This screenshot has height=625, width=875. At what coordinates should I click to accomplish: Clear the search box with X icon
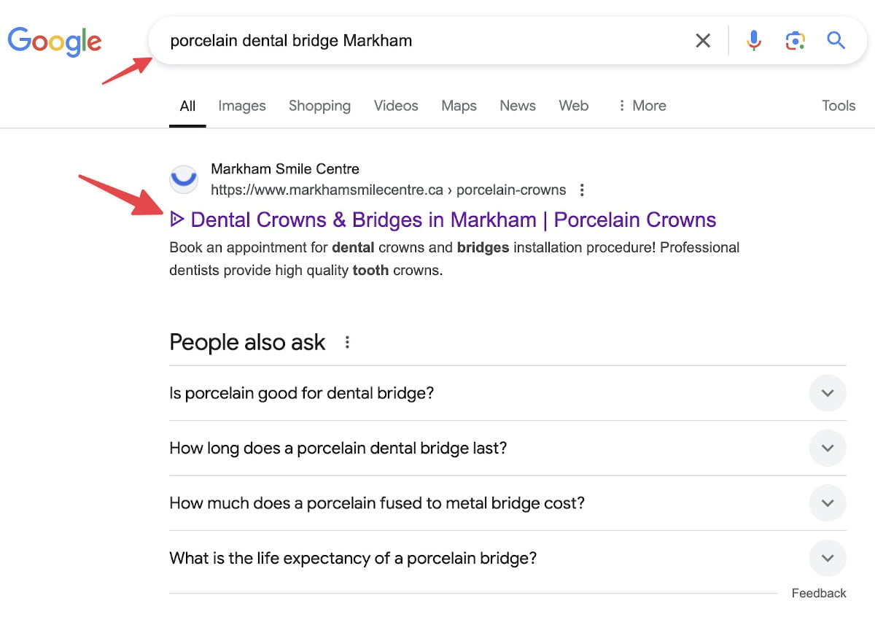tap(702, 41)
